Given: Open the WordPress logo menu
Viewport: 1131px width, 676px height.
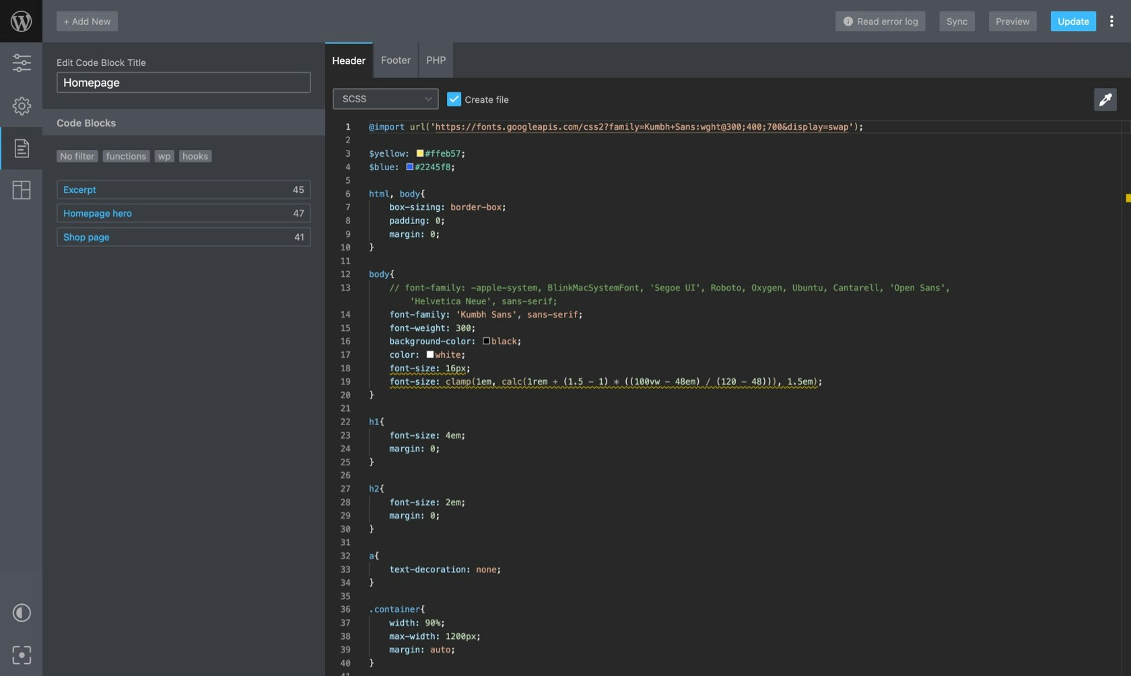Looking at the screenshot, I should (21, 20).
